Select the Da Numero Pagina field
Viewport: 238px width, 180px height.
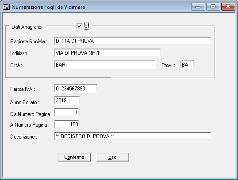[x=67, y=112]
